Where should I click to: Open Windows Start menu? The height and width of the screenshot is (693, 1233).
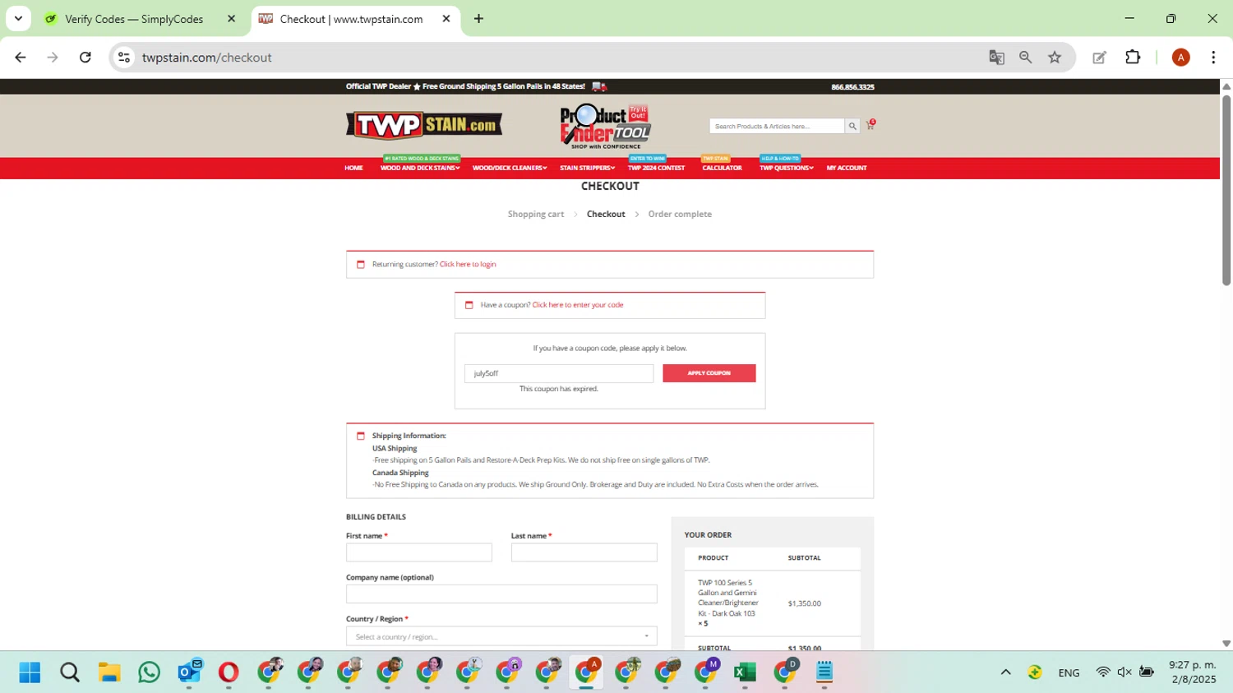(x=30, y=672)
